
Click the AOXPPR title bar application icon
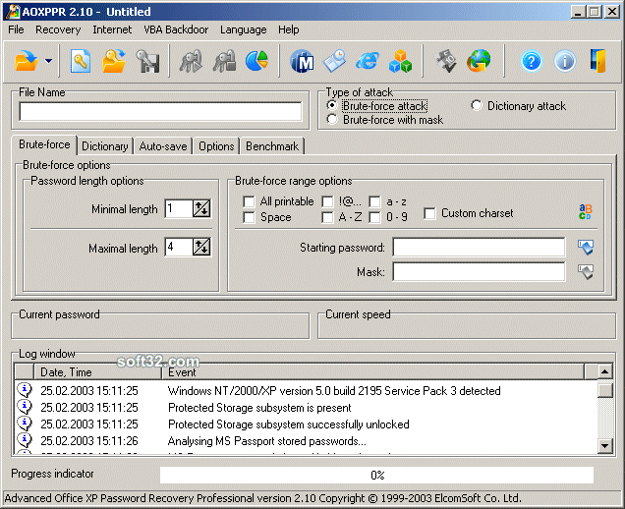coord(13,12)
